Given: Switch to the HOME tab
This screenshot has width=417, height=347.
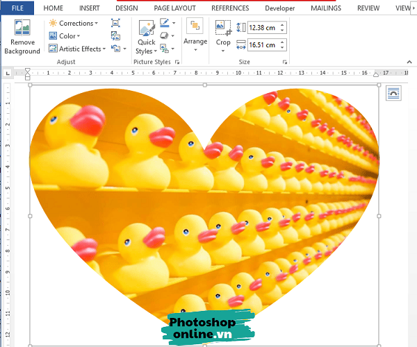Looking at the screenshot, I should point(54,8).
